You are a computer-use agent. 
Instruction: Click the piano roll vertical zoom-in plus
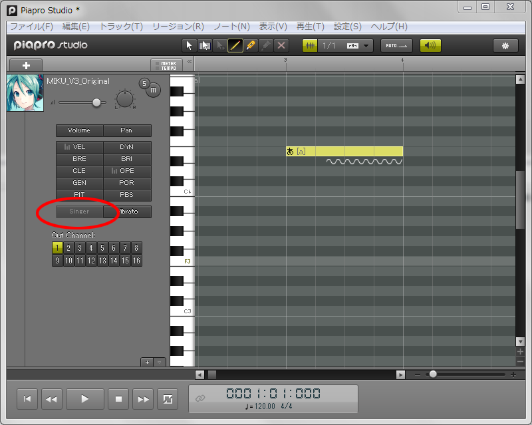[x=520, y=352]
